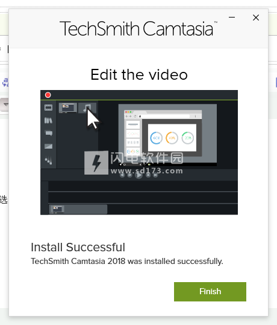The image size is (277, 325).
Task: Open the Library books icon
Action: [48, 120]
